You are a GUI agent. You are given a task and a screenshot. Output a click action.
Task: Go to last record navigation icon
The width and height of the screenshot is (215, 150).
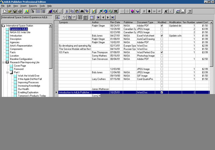coord(113,17)
